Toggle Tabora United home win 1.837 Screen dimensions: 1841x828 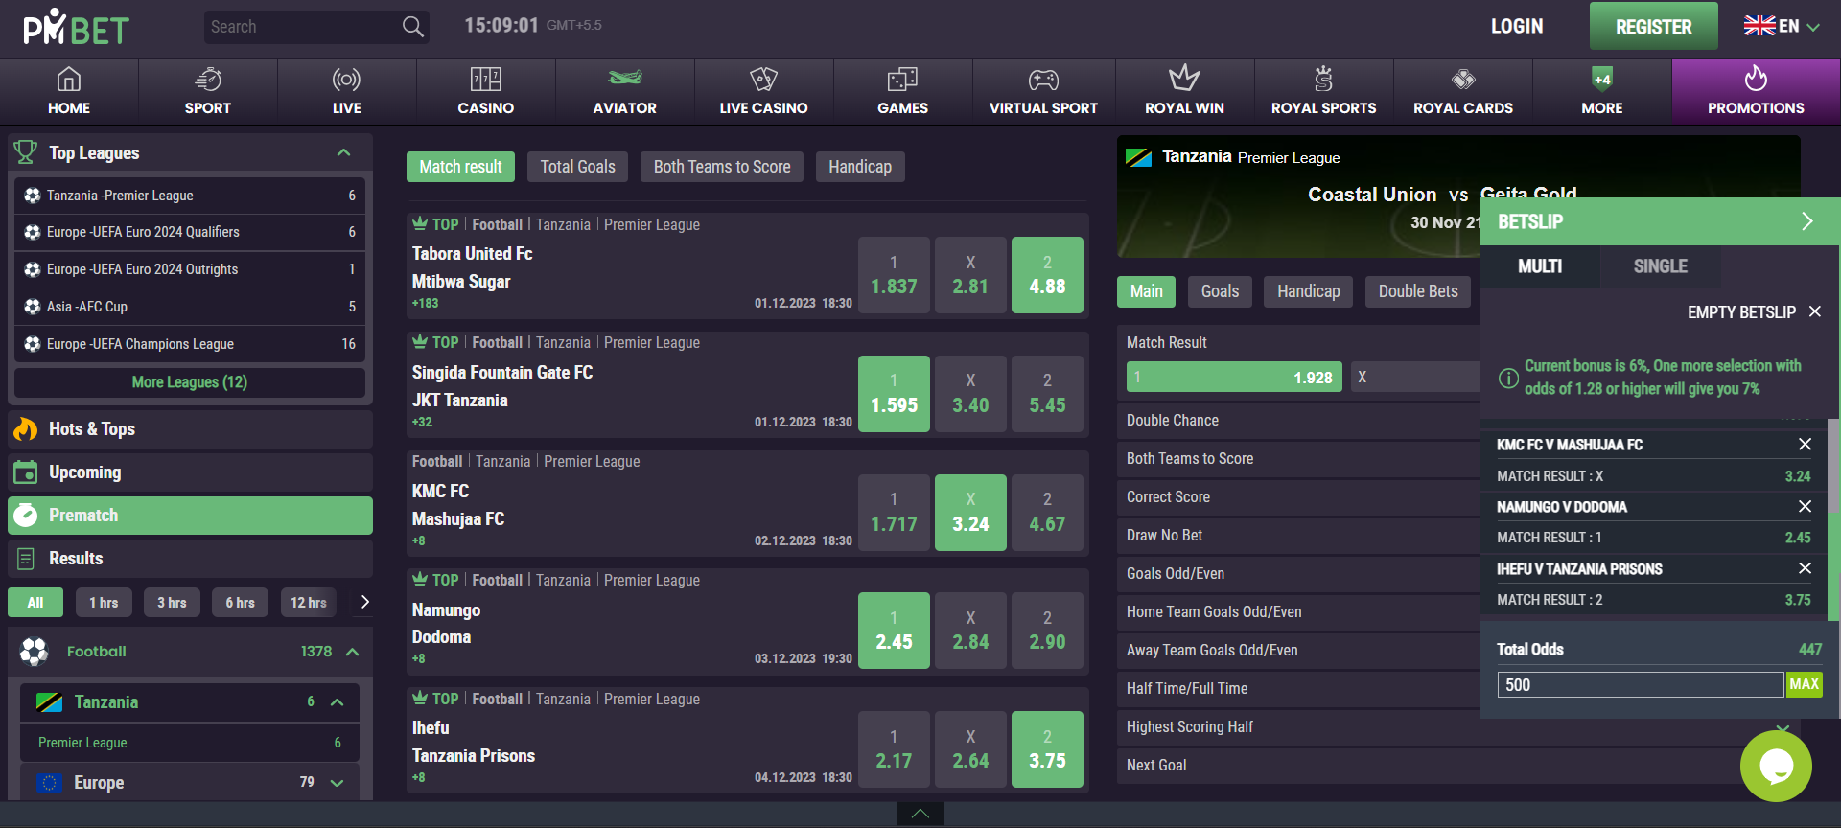894,275
